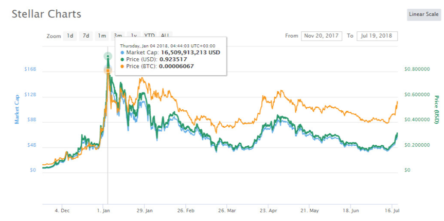
Task: Click the Price (USD) axis title
Action: click(436, 110)
